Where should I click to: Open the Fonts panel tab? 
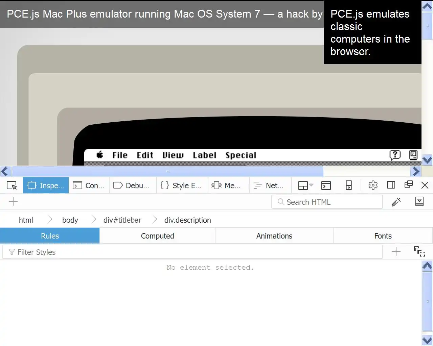(x=383, y=236)
